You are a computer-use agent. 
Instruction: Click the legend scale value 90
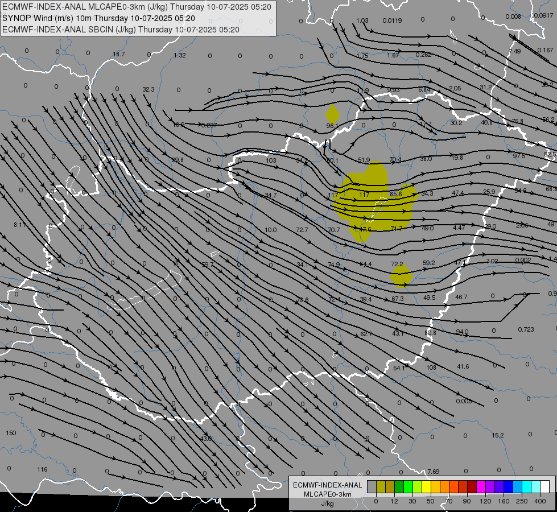[x=467, y=501]
